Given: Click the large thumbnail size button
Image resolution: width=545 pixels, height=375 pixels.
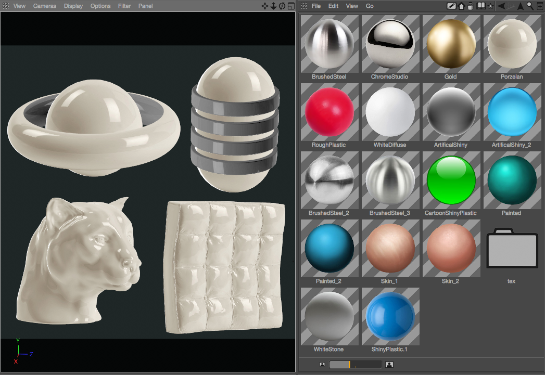Looking at the screenshot, I should pyautogui.click(x=389, y=364).
